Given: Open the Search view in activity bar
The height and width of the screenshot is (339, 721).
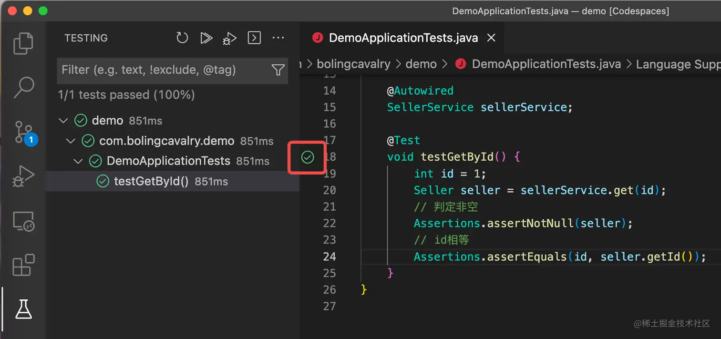Looking at the screenshot, I should (23, 88).
